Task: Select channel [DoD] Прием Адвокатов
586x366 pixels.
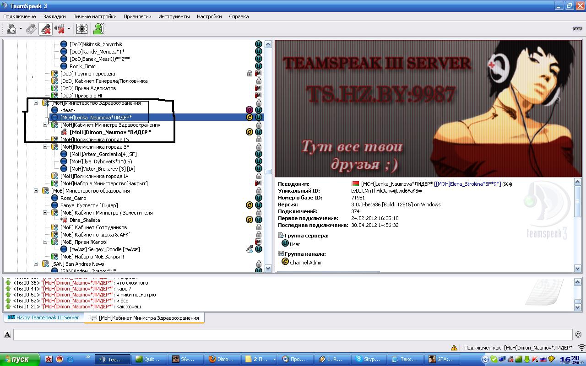Action: [x=88, y=88]
